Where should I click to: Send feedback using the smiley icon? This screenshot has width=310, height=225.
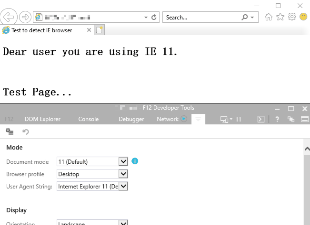coord(303,17)
